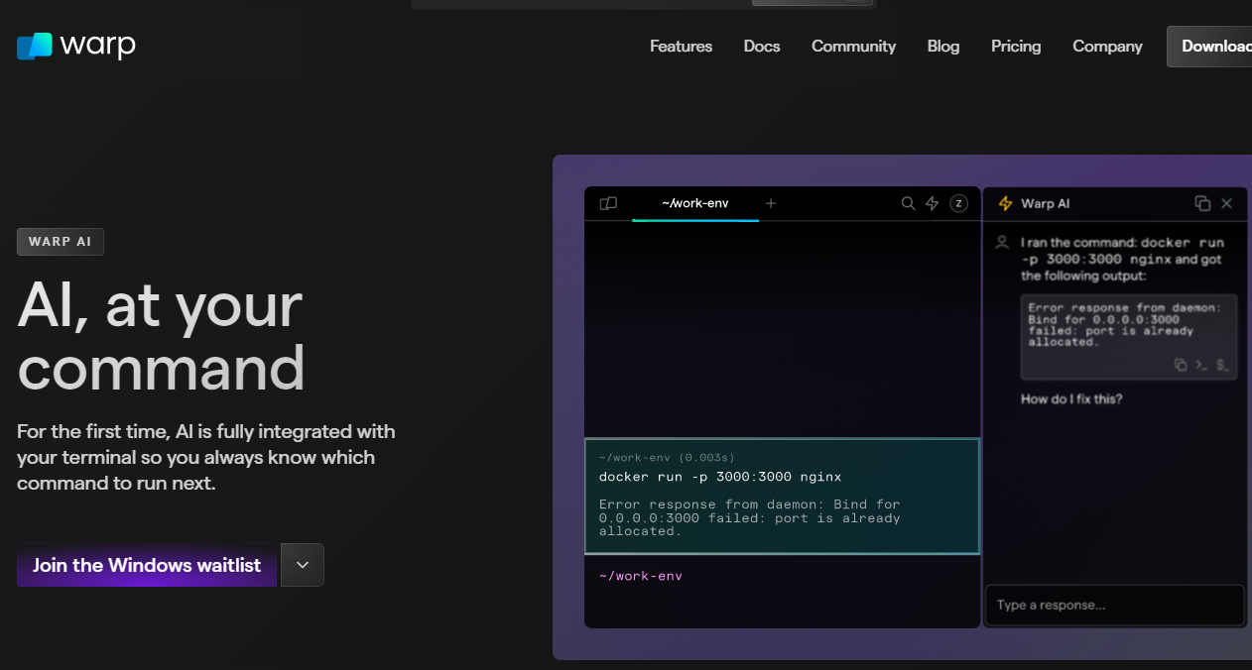Image resolution: width=1252 pixels, height=670 pixels.
Task: Expand the platform dropdown beside the waitlist button
Action: point(303,565)
